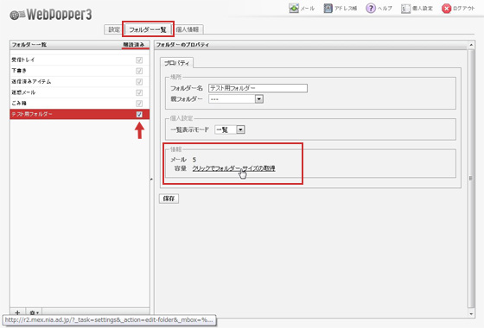Click the vertical scrollbar track of properties panel
Screen dimensions: 484x328
click(471, 179)
